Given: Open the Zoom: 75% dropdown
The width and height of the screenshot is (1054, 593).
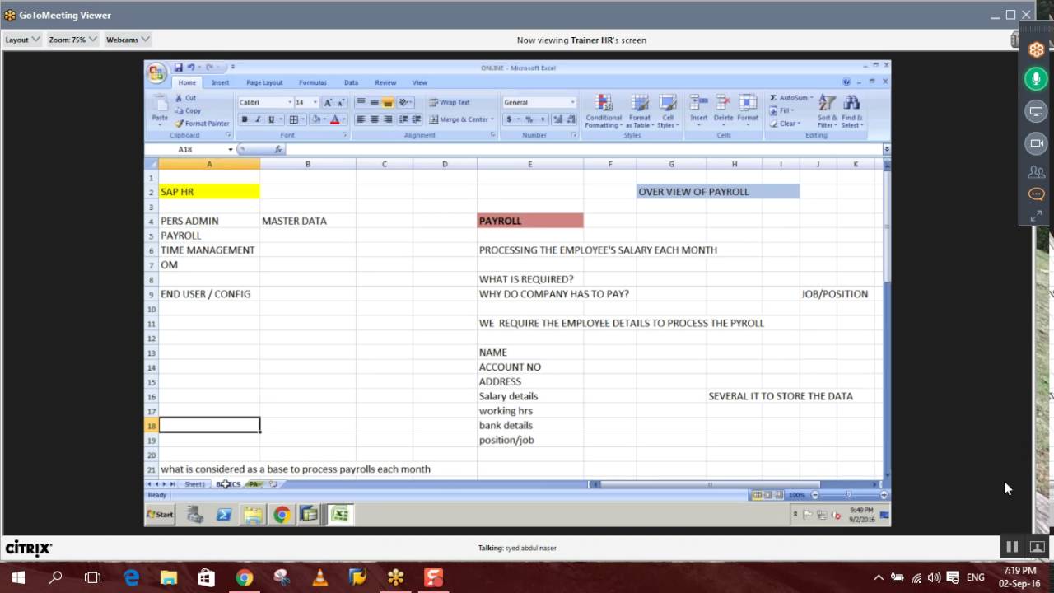Looking at the screenshot, I should pos(72,40).
